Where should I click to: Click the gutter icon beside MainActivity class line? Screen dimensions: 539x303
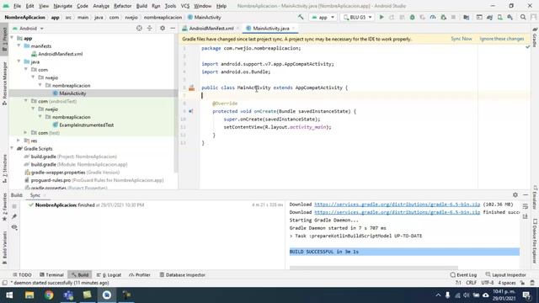pos(191,88)
